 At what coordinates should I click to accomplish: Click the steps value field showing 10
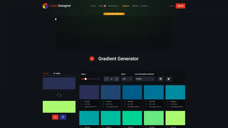click(x=111, y=79)
